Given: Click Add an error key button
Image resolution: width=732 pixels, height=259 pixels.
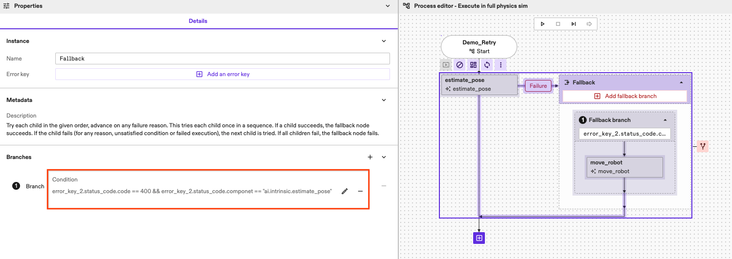Looking at the screenshot, I should [x=223, y=74].
